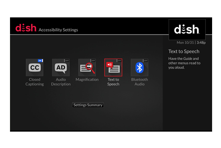Toggle the OFF badge on Text to Speech
Viewport: 221px width, 148px height.
[x=119, y=61]
